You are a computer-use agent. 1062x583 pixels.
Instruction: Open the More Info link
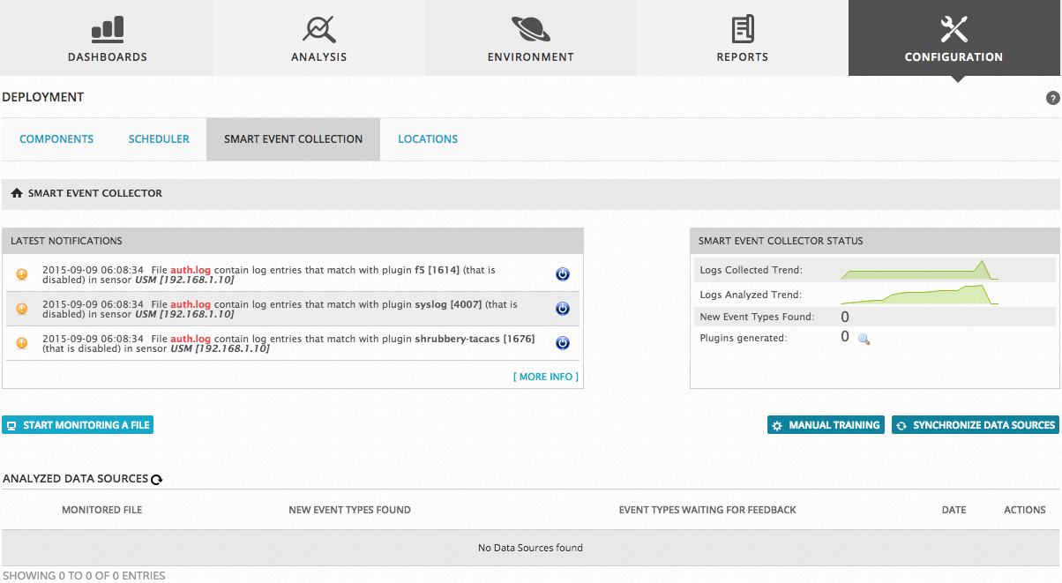click(x=546, y=377)
